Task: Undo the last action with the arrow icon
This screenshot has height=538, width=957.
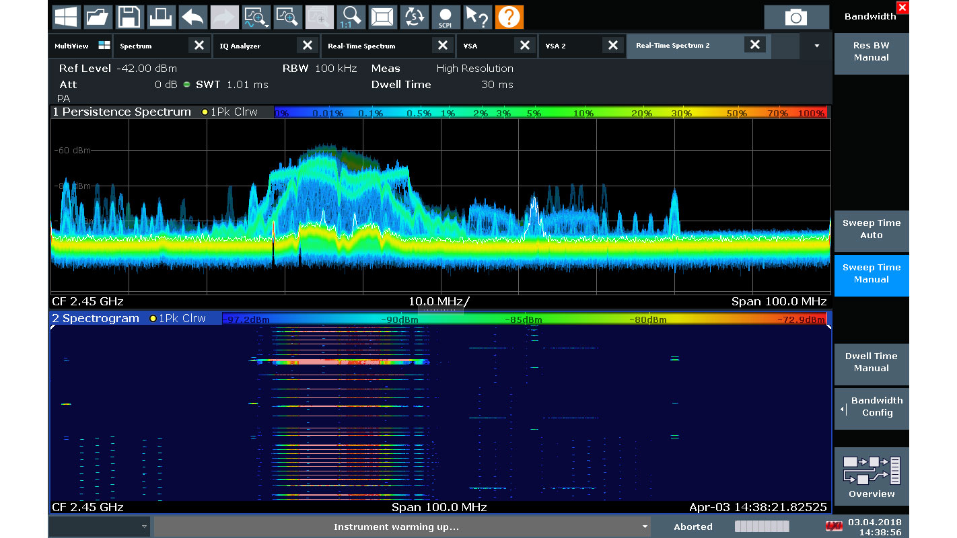Action: 193,17
